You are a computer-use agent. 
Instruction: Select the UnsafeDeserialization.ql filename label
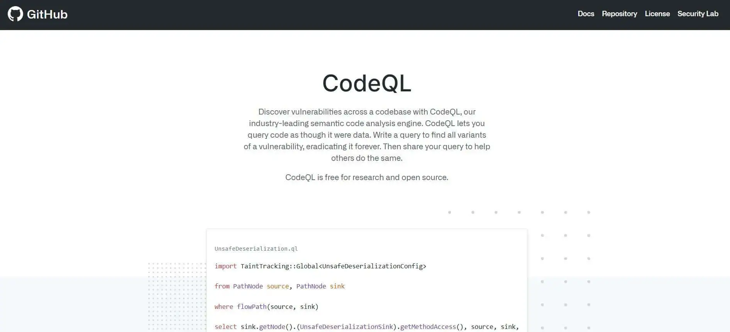[x=256, y=249]
